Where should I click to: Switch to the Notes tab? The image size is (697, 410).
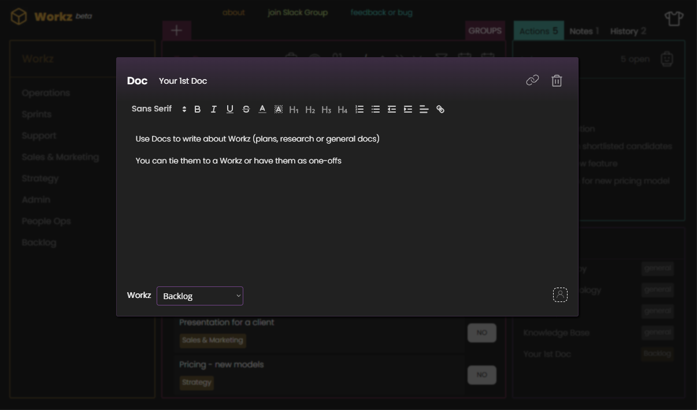(584, 31)
